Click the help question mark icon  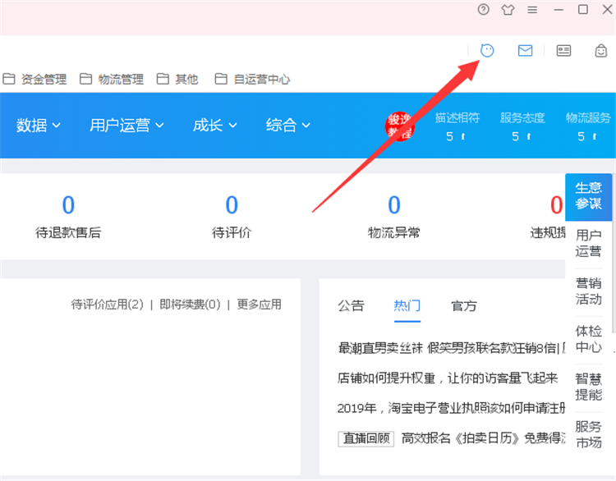pos(483,10)
